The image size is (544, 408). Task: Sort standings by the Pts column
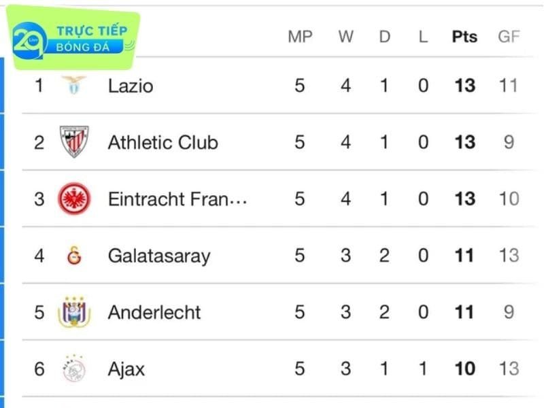(x=464, y=37)
